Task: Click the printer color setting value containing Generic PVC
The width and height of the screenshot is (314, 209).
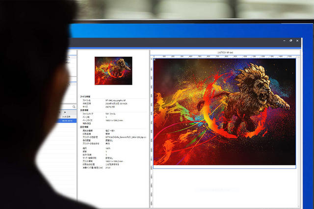Action: tap(126, 137)
